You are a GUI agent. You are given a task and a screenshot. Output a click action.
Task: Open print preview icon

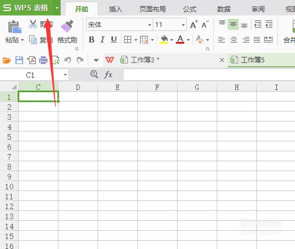[56, 60]
